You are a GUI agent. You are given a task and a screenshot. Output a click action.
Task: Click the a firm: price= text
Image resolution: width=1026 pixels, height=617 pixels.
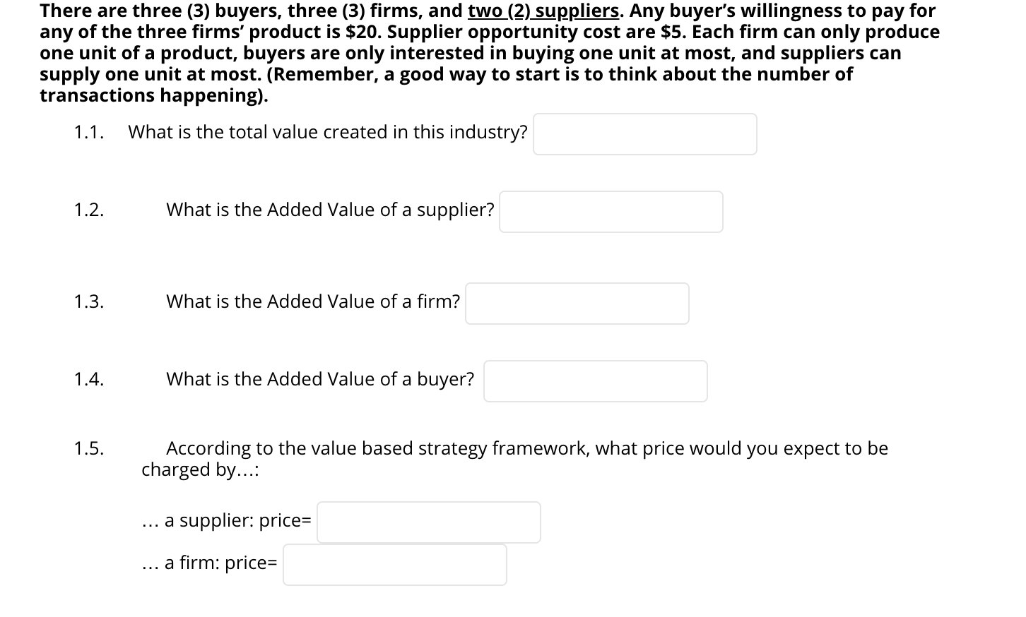pyautogui.click(x=209, y=563)
